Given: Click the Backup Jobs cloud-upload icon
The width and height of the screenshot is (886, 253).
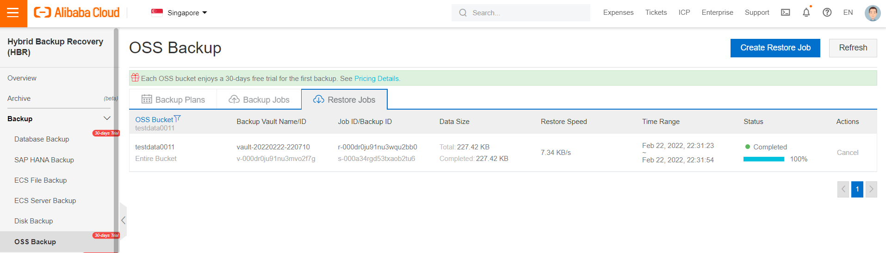Looking at the screenshot, I should [234, 99].
